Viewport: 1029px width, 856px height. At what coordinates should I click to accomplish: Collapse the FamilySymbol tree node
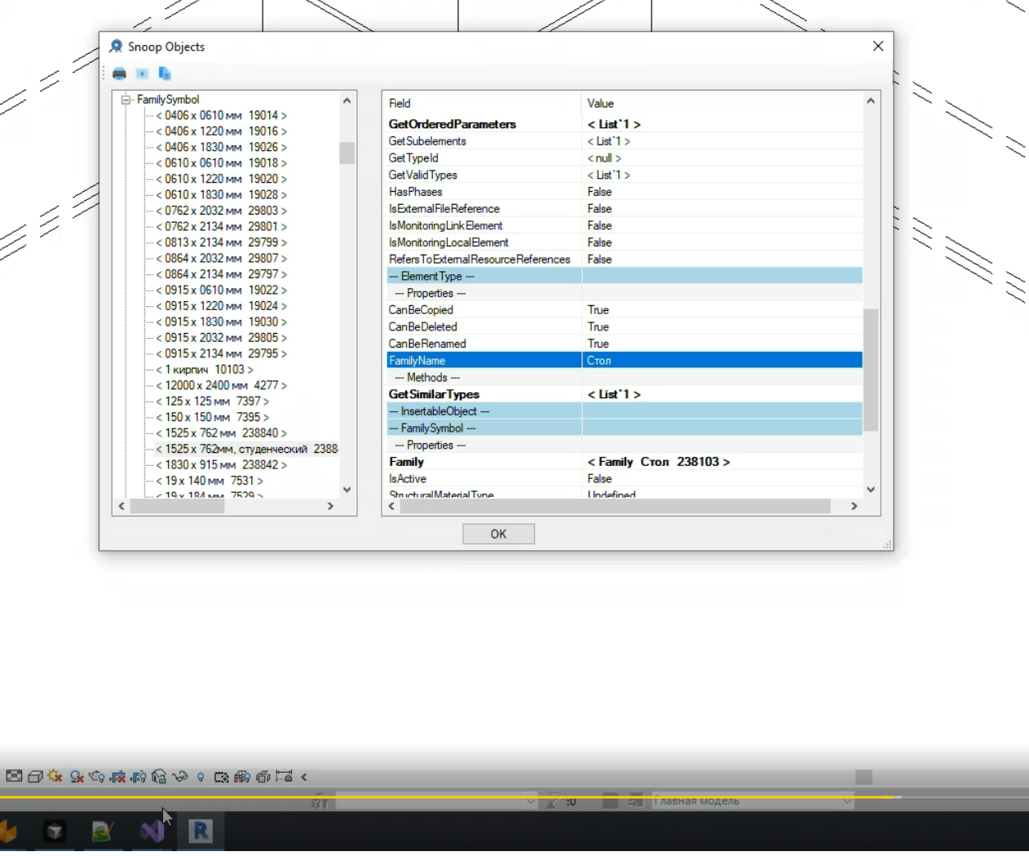point(126,100)
